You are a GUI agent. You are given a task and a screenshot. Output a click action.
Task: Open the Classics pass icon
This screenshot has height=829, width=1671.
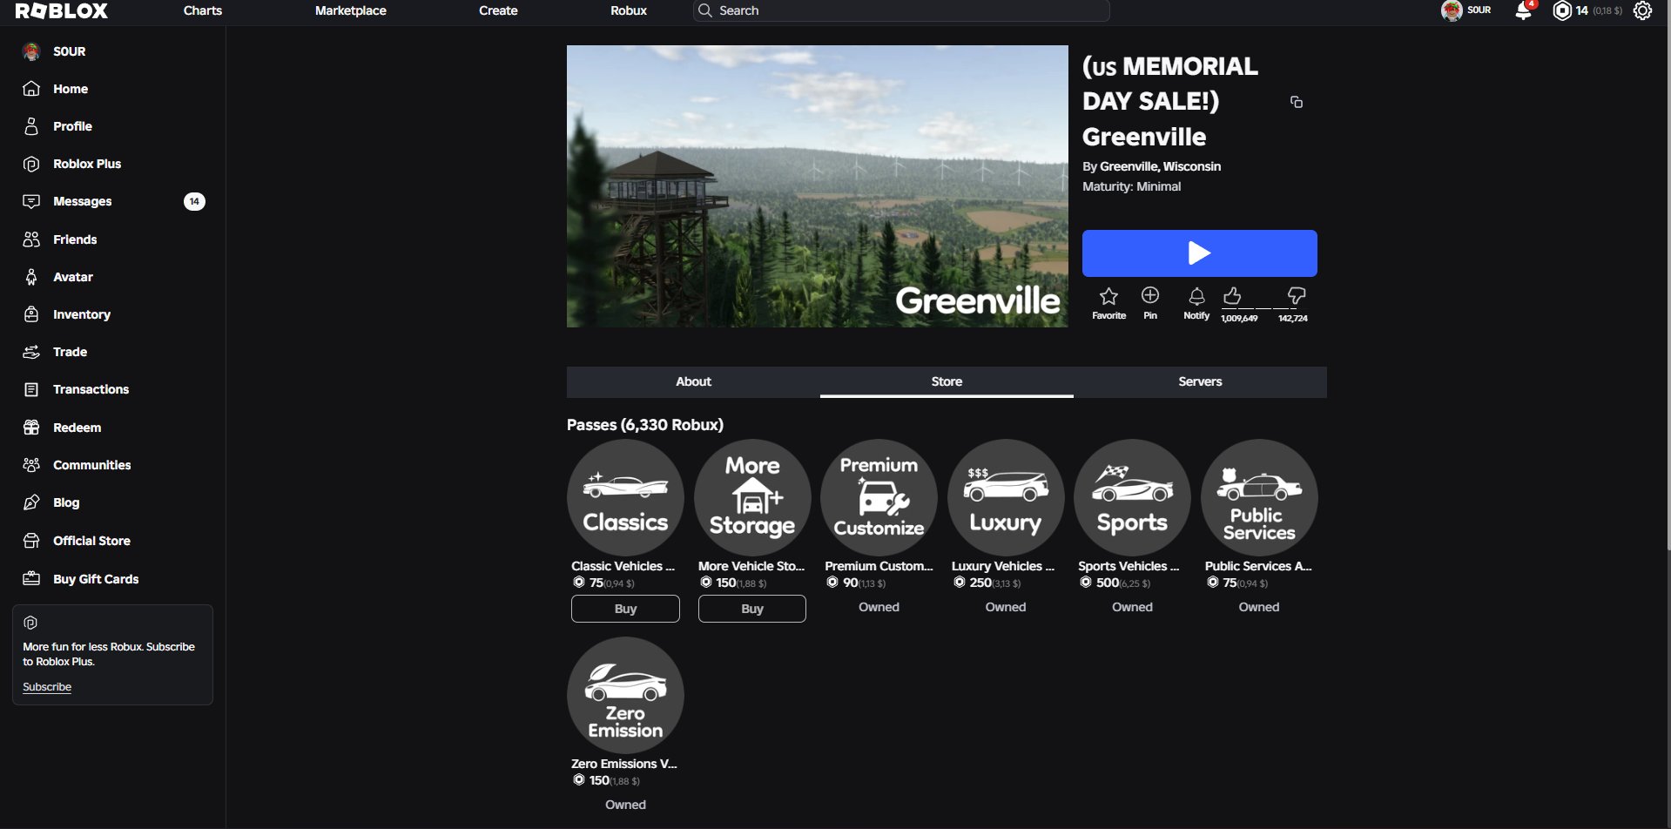point(625,497)
